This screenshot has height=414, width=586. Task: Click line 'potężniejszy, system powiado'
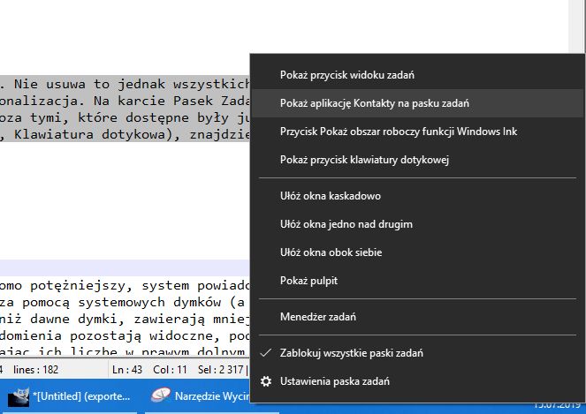[125, 286]
